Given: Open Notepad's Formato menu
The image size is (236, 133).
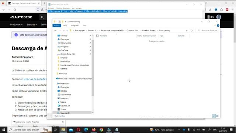Looking at the screenshot, I should (x=67, y=8).
